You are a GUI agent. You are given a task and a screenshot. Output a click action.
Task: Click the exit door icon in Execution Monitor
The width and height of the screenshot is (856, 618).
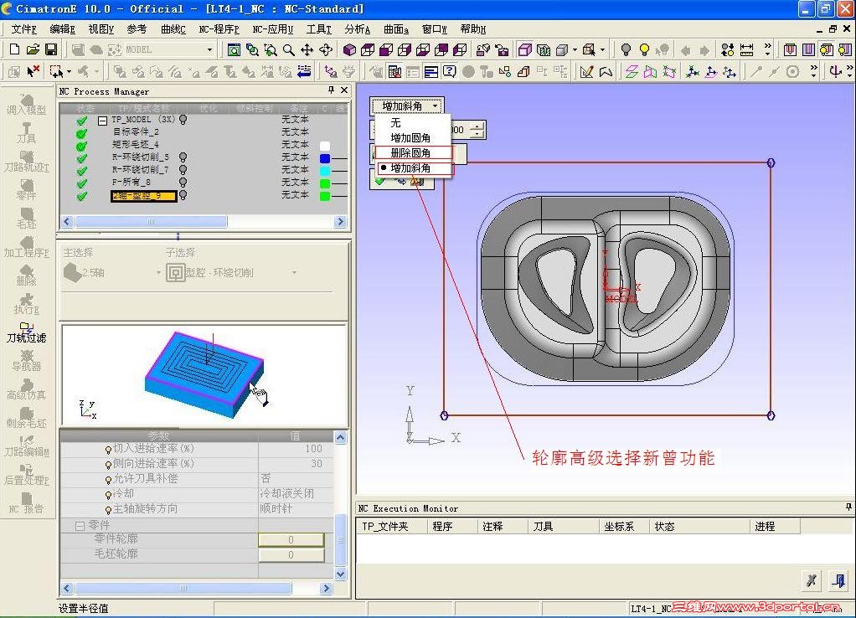pyautogui.click(x=838, y=580)
